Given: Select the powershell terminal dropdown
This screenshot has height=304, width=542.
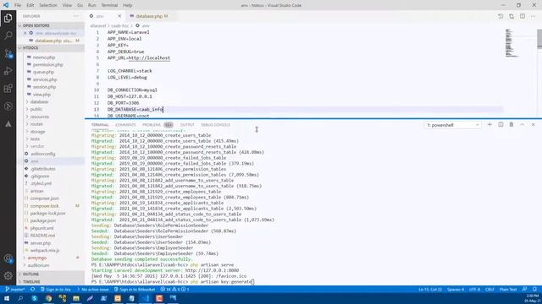Looking at the screenshot, I should [x=452, y=125].
